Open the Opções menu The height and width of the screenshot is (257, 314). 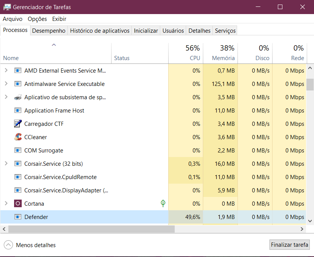(37, 19)
